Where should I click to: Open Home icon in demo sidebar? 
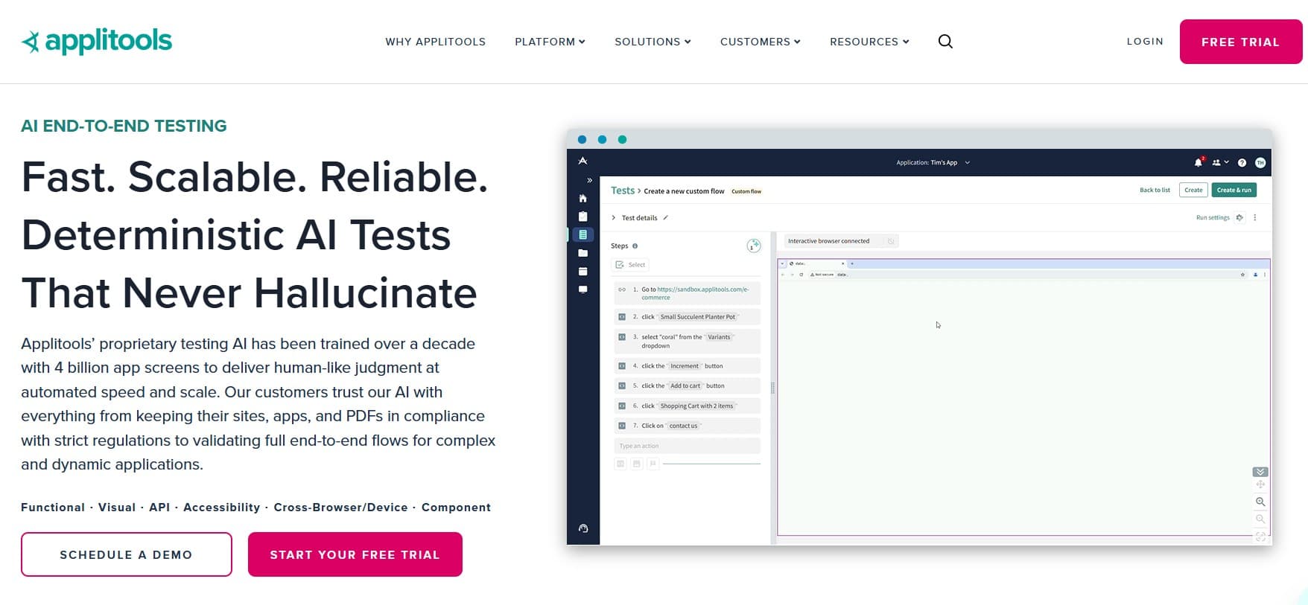tap(582, 199)
